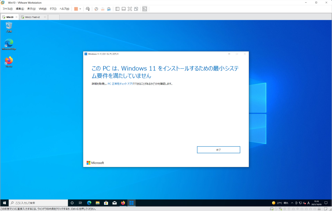Select the Recycle Bin desktop icon

(9, 27)
